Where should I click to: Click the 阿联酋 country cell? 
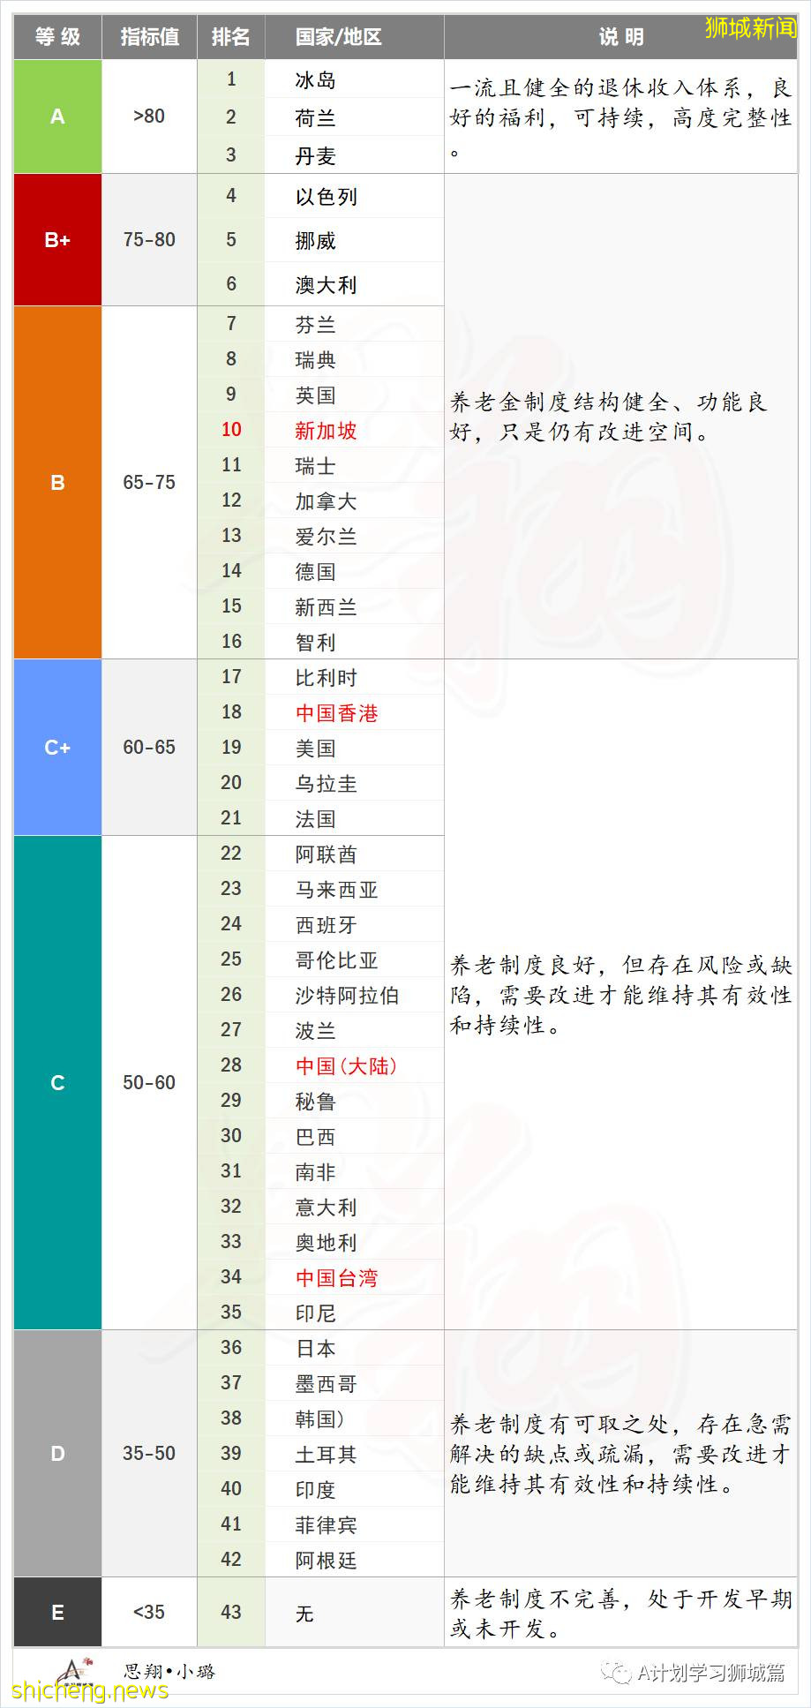pyautogui.click(x=354, y=854)
